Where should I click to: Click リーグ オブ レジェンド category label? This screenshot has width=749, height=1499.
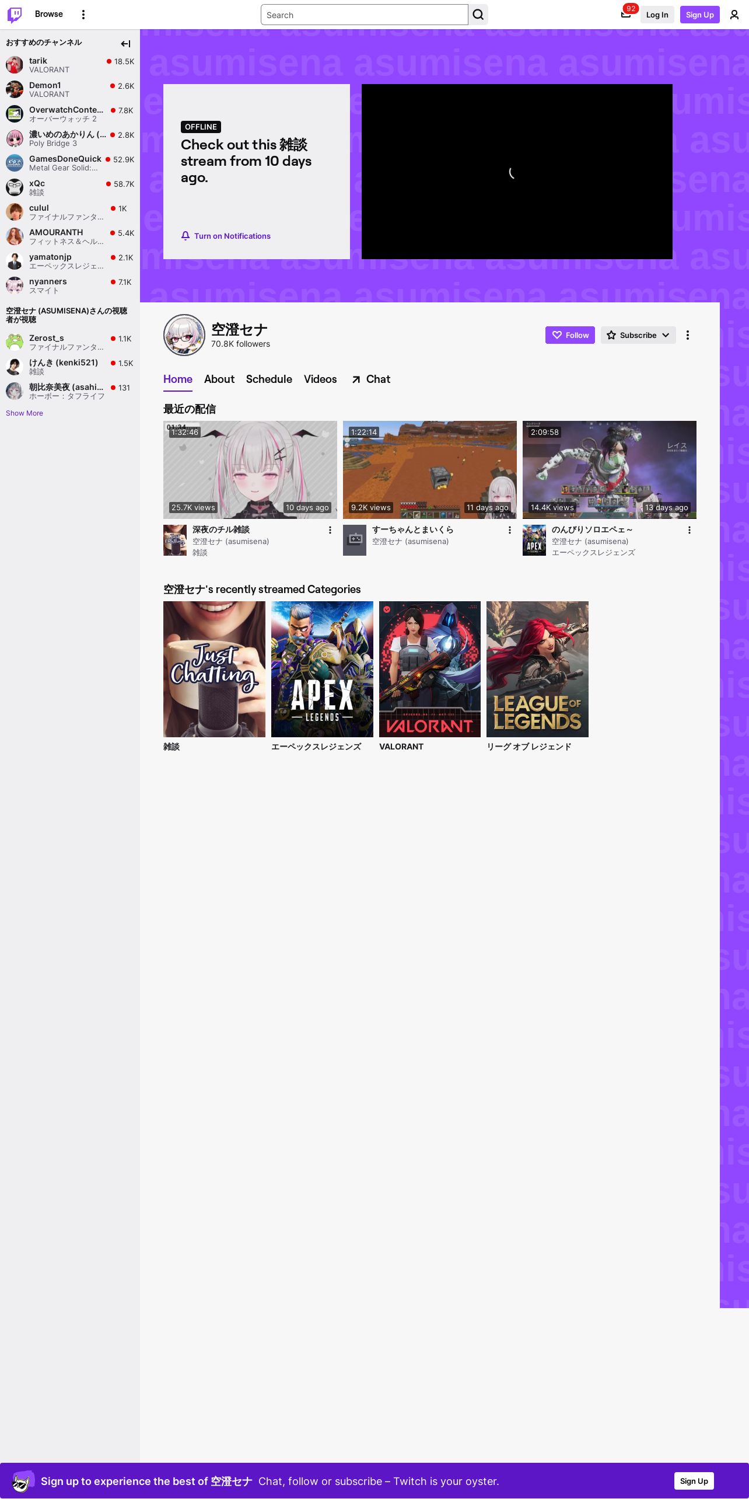(529, 747)
